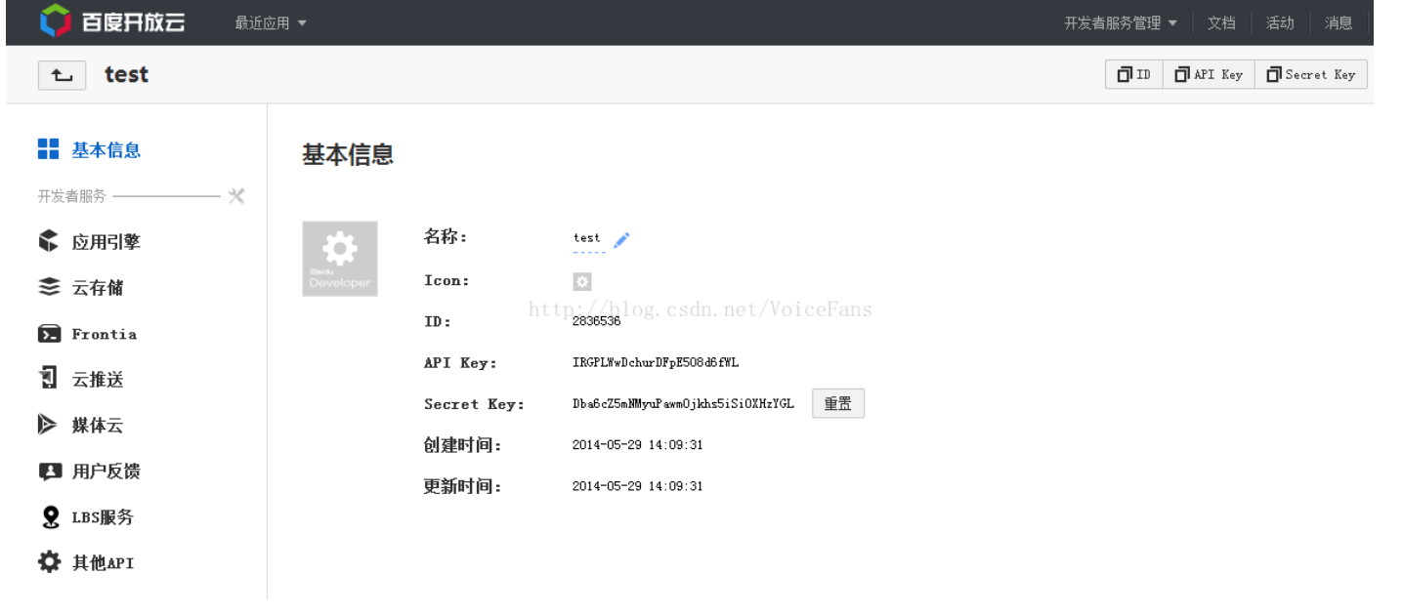
Task: Click the large Baidu Developer app thumbnail
Action: (340, 259)
